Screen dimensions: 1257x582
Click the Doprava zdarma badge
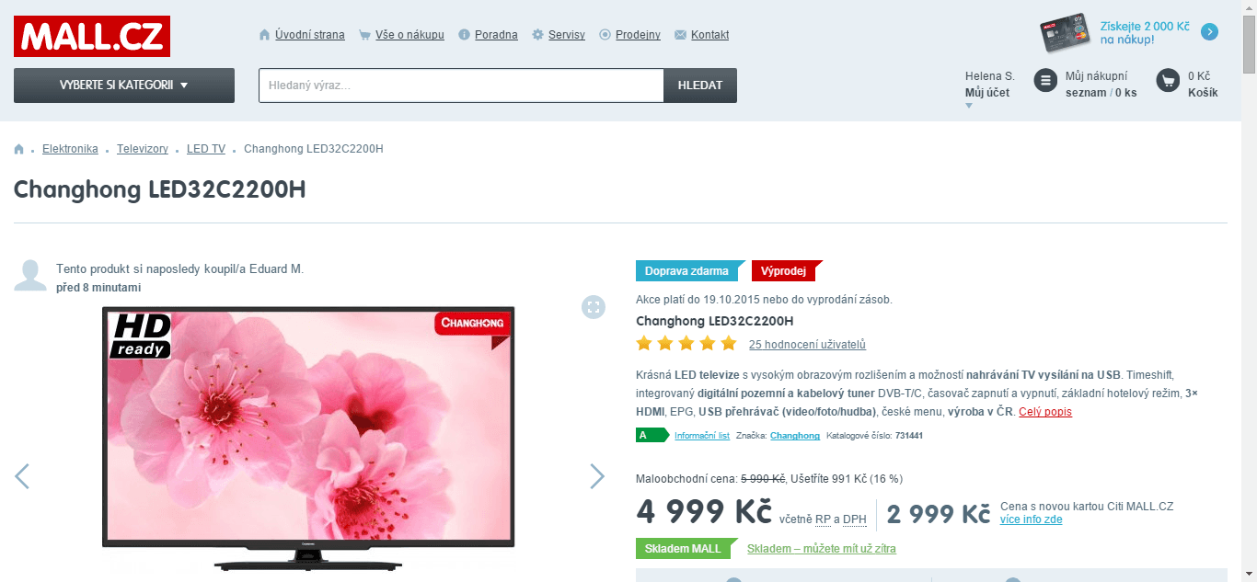tap(690, 271)
